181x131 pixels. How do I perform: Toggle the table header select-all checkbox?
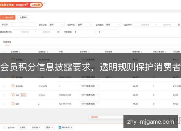(4, 52)
